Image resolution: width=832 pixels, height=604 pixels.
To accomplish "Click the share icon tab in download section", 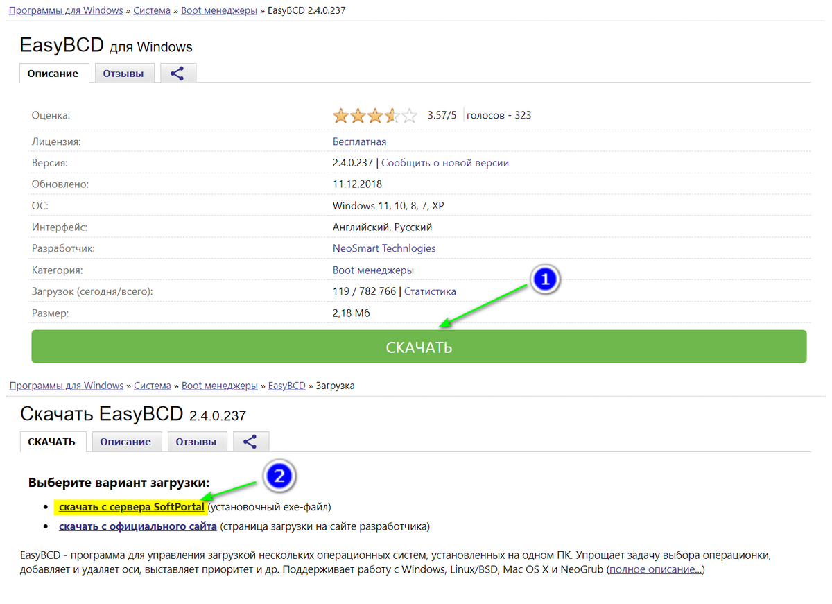I will tap(251, 442).
